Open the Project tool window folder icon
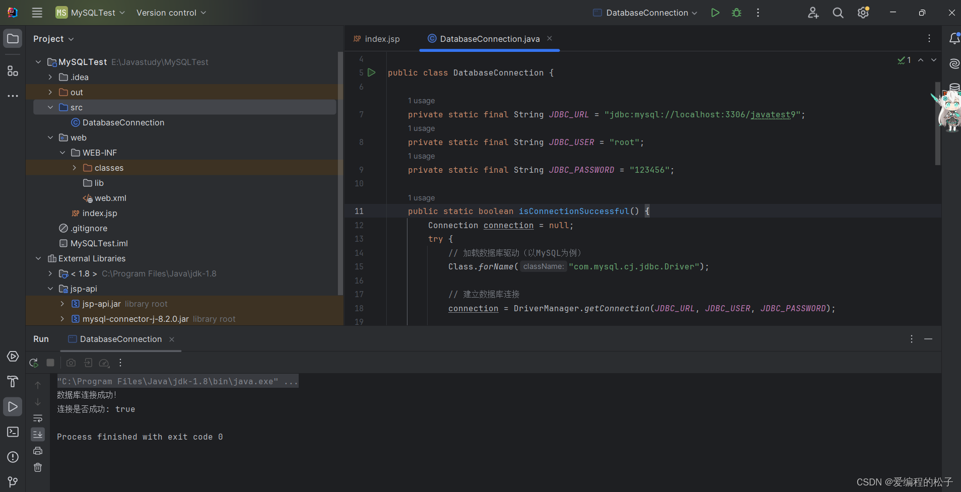Image resolution: width=961 pixels, height=492 pixels. 13,39
